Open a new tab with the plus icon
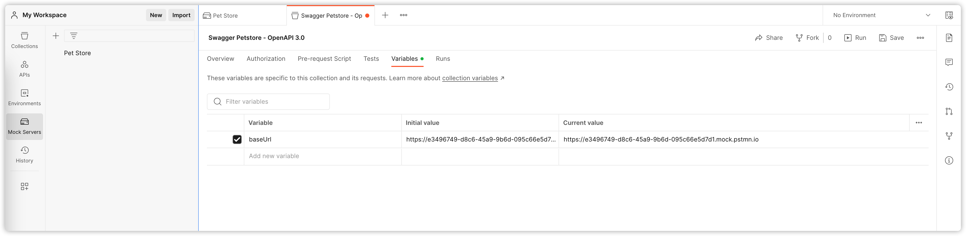Image resolution: width=966 pixels, height=236 pixels. coord(385,15)
